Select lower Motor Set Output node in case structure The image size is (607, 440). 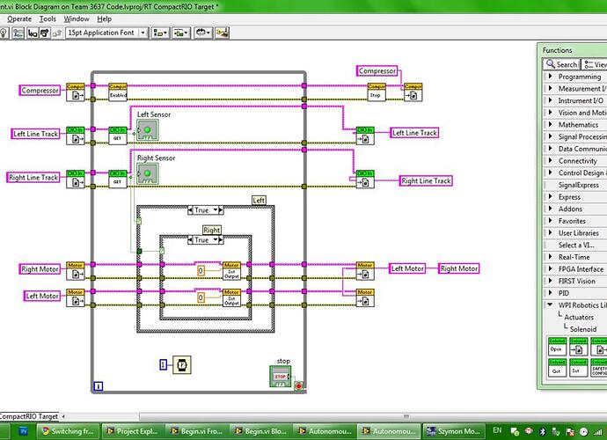pos(231,297)
